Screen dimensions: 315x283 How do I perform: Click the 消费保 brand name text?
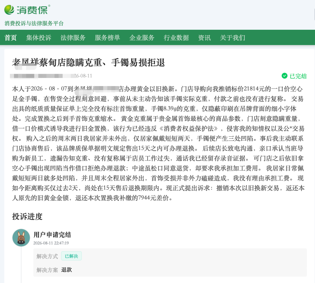tap(32, 10)
